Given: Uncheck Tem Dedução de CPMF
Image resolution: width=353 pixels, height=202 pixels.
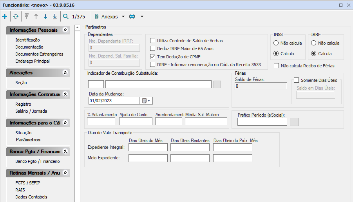Looking at the screenshot, I should coord(153,56).
